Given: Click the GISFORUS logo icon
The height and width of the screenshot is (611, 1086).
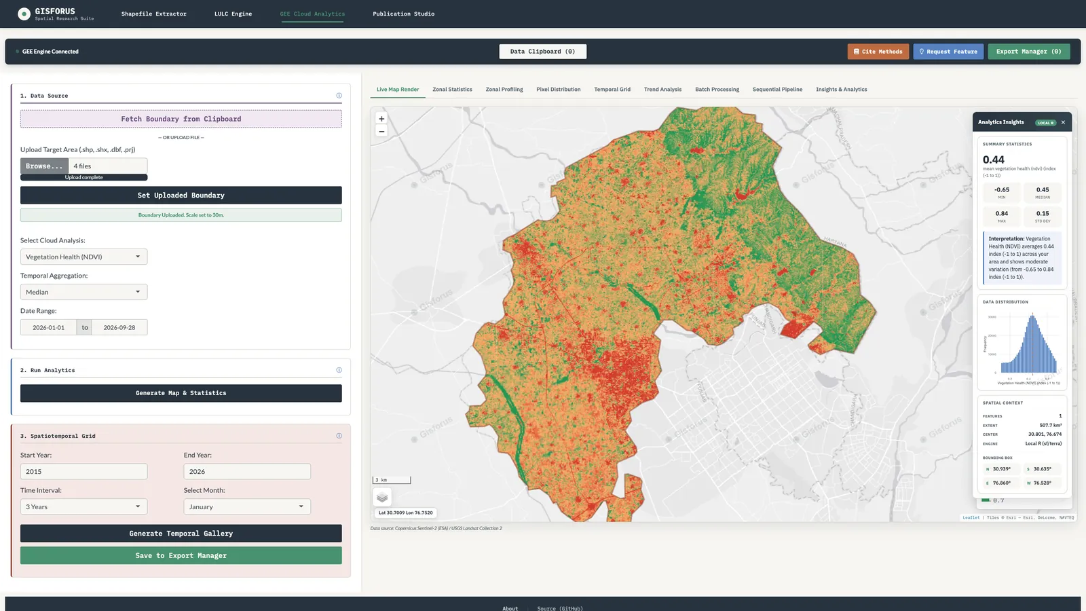Looking at the screenshot, I should point(24,14).
